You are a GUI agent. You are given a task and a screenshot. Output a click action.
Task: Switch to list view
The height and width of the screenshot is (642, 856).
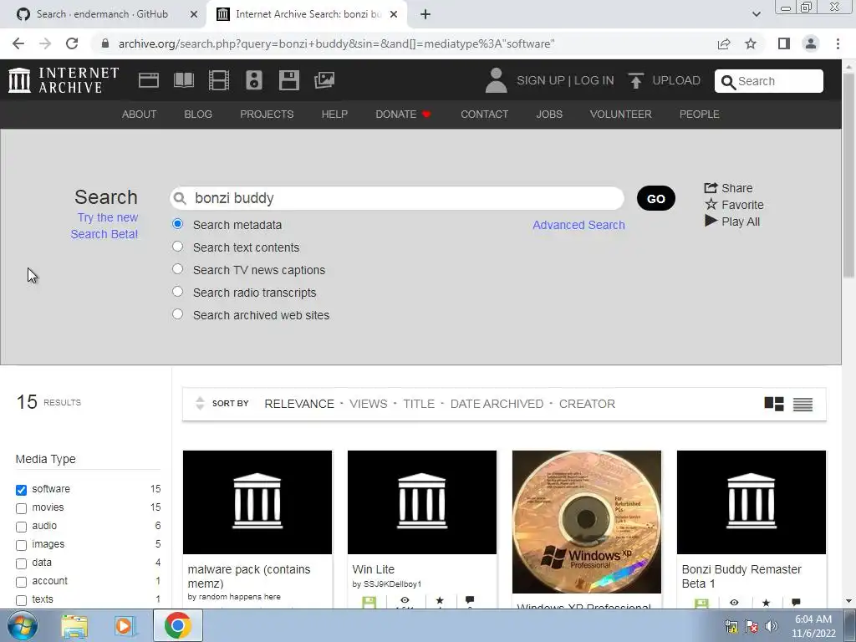[802, 404]
